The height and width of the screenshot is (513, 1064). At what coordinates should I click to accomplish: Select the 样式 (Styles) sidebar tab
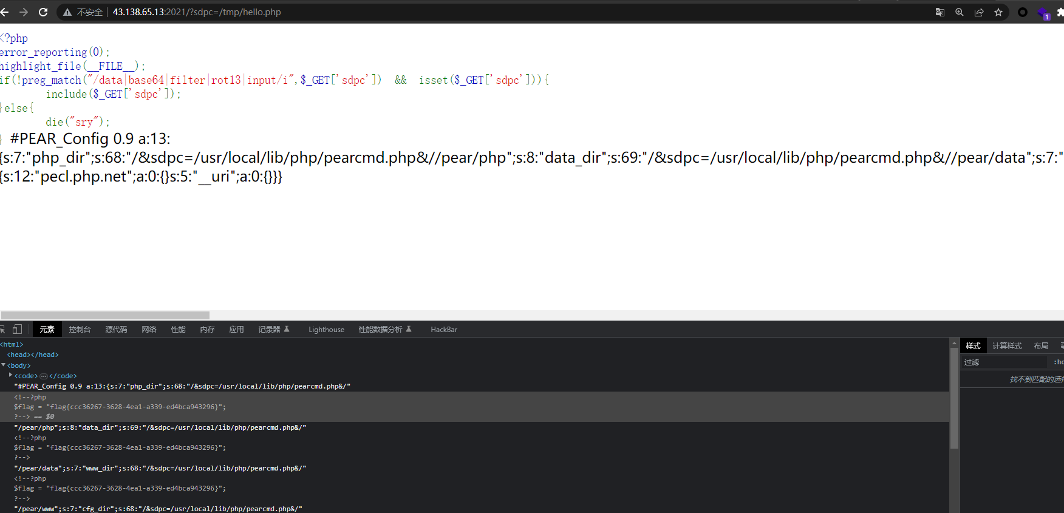973,345
